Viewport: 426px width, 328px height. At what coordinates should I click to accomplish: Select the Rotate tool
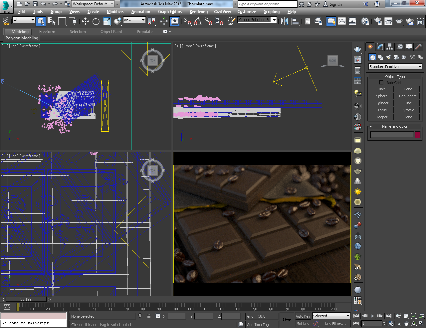pos(97,21)
